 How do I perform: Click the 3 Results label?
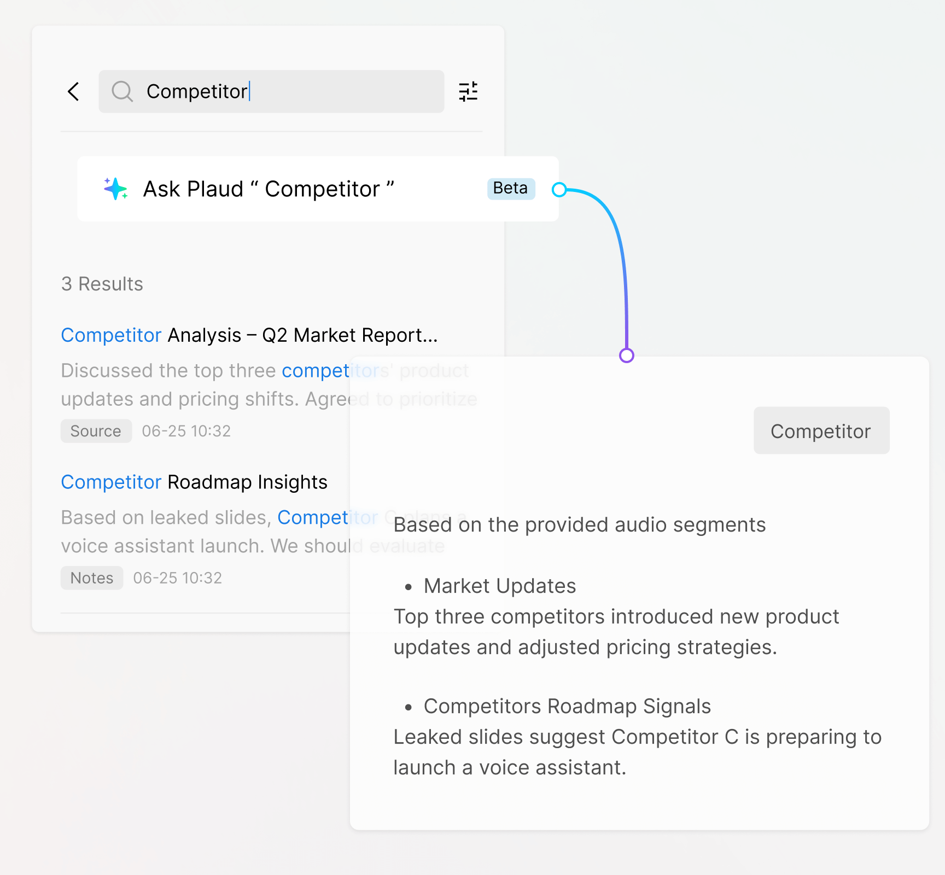(102, 284)
